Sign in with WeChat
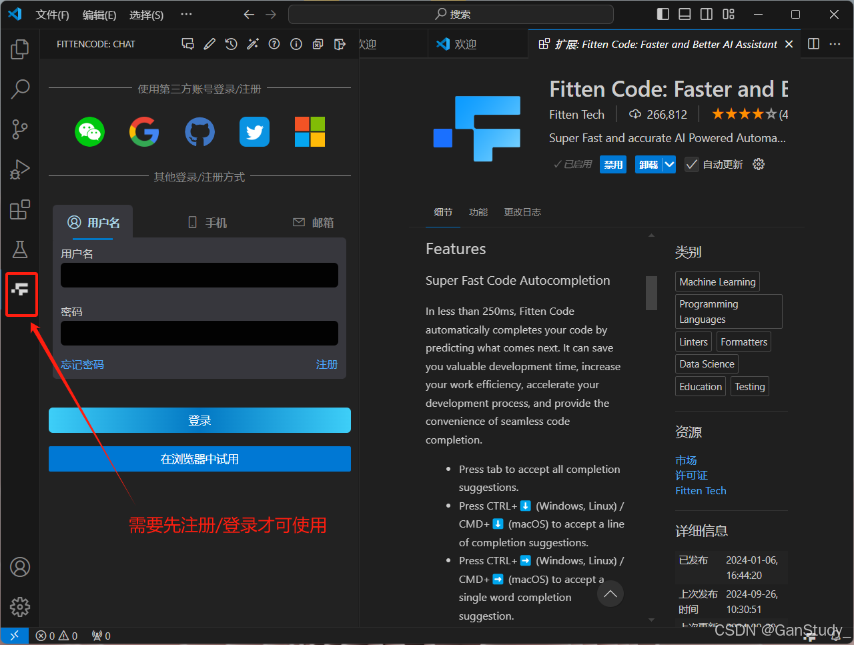The image size is (854, 645). (89, 131)
